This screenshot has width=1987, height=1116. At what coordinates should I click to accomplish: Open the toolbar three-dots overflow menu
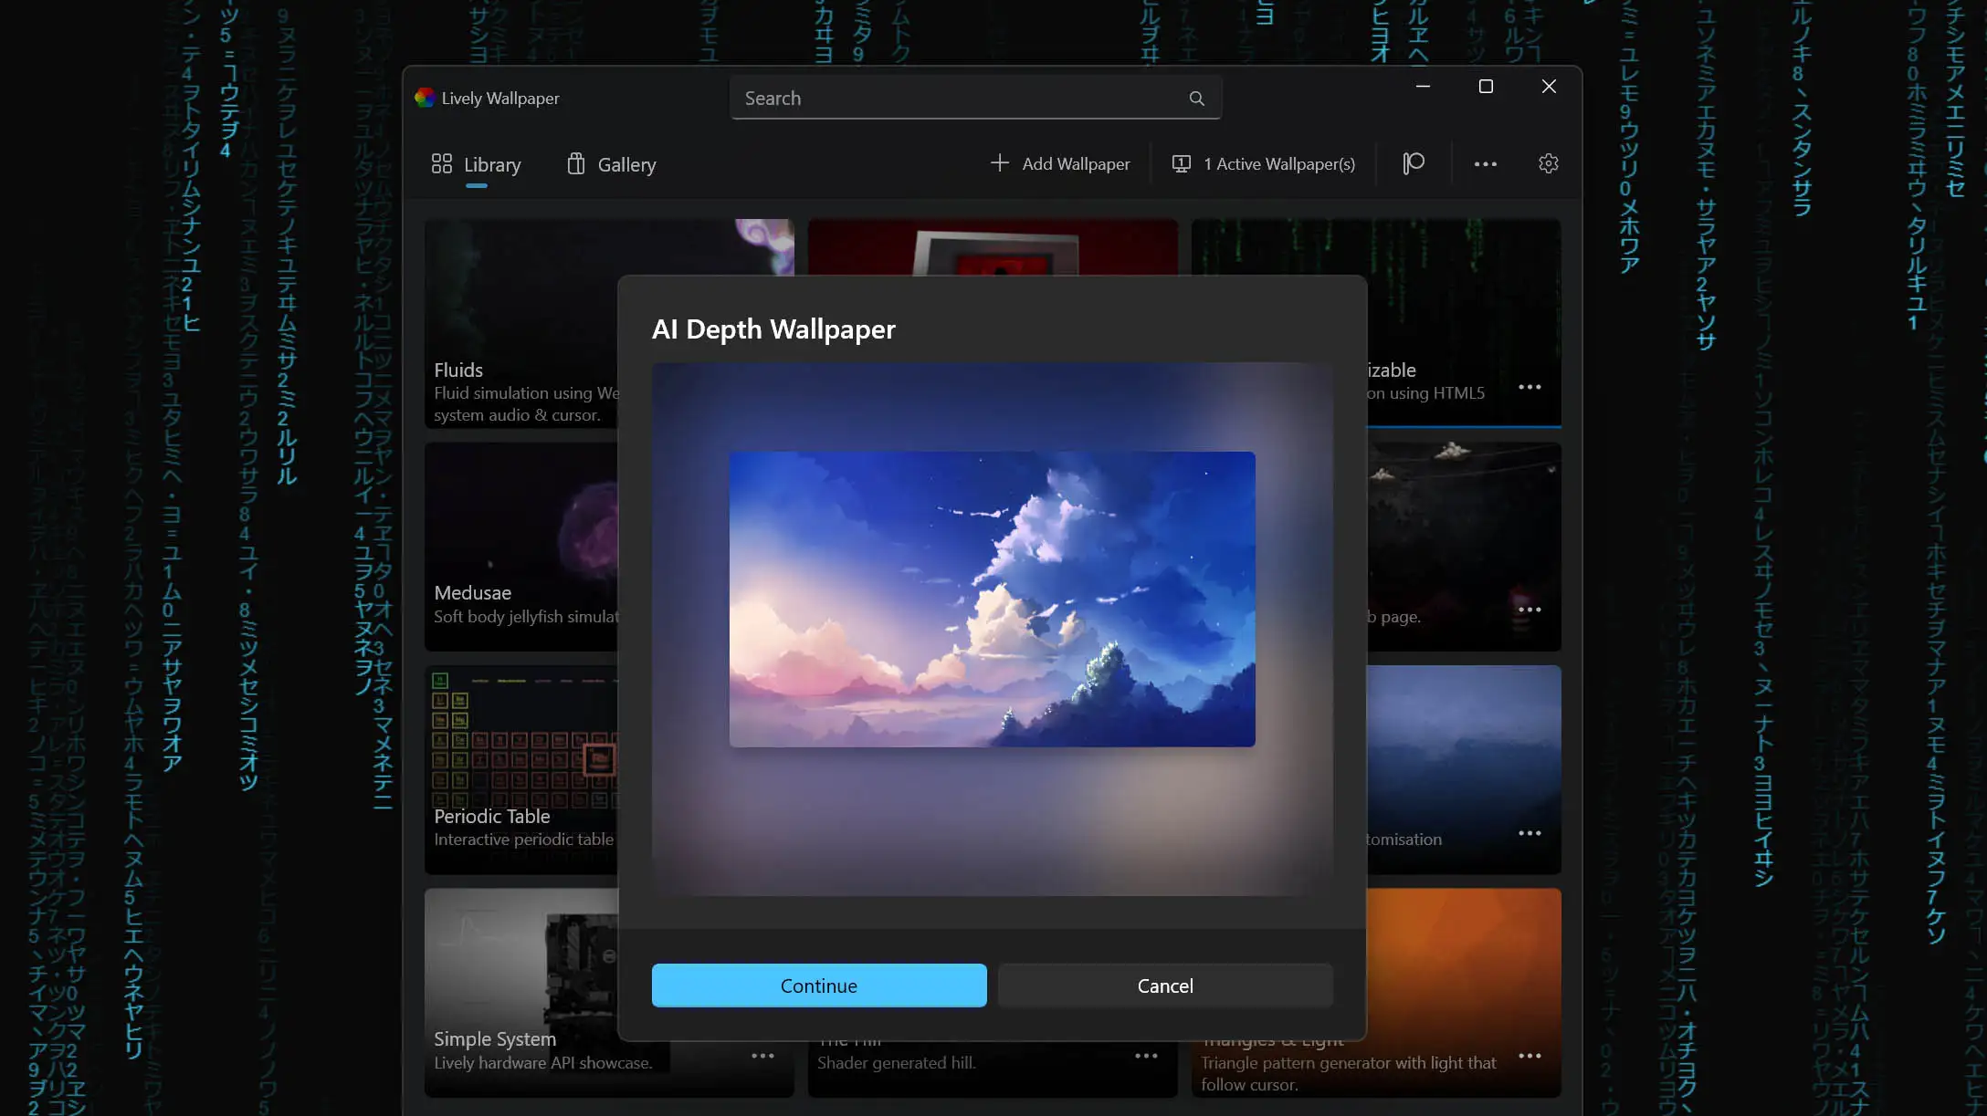click(x=1485, y=164)
